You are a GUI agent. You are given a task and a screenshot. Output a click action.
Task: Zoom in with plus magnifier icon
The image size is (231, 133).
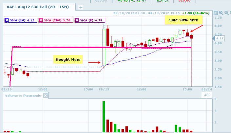pyautogui.click(x=221, y=13)
